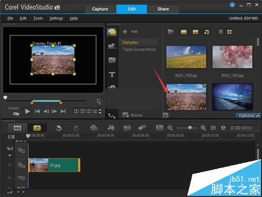Adjust the timeline zoom slider handle
Image resolution: width=262 pixels, height=197 pixels.
coord(190,128)
